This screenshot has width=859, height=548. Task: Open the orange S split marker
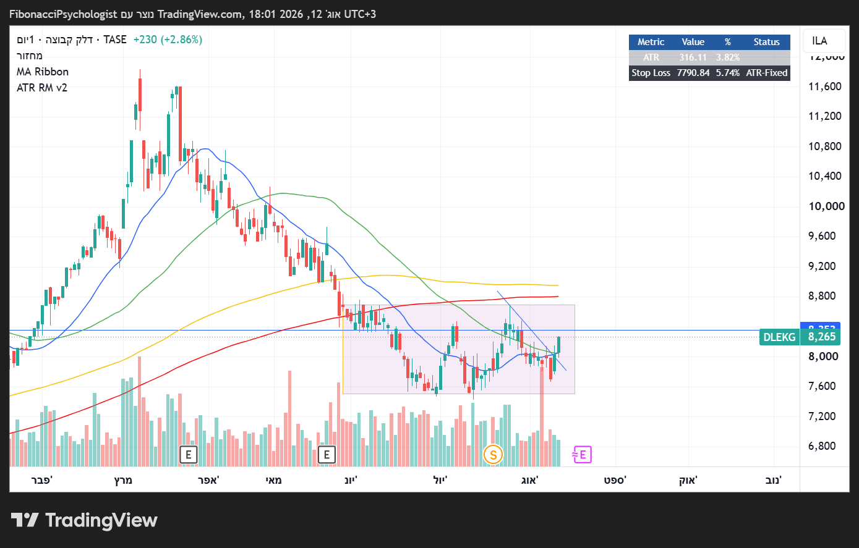493,455
